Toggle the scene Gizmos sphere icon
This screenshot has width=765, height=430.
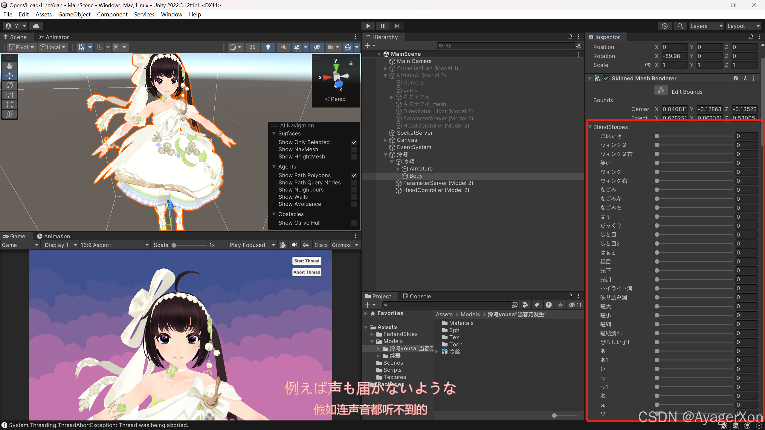348,47
